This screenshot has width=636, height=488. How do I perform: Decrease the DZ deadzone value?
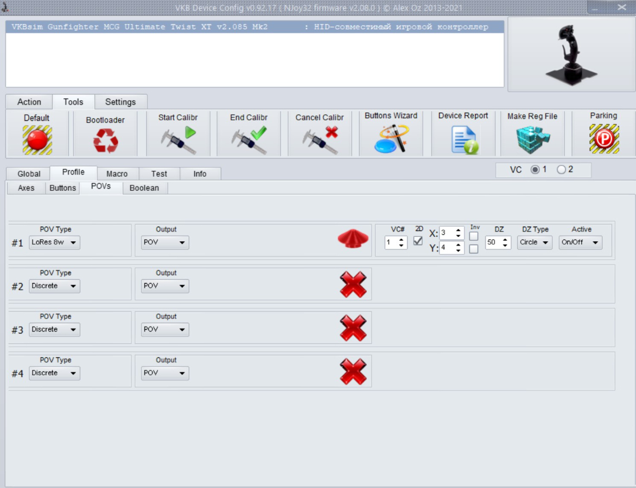tap(505, 245)
